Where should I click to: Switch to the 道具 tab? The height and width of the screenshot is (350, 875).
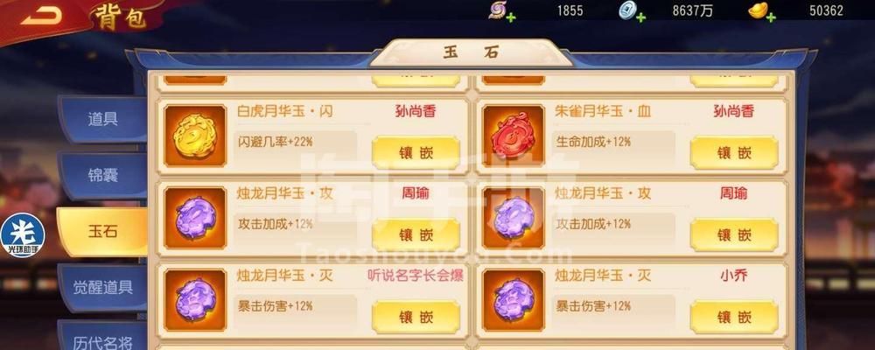click(102, 119)
